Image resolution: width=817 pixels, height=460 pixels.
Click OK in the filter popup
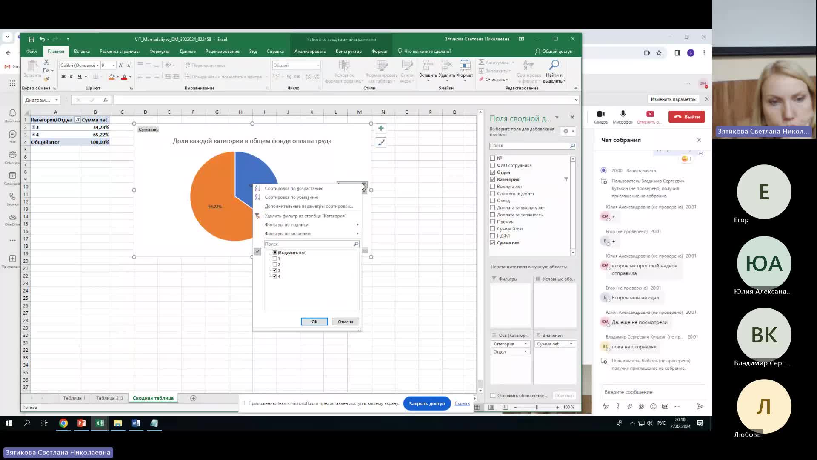click(x=314, y=322)
